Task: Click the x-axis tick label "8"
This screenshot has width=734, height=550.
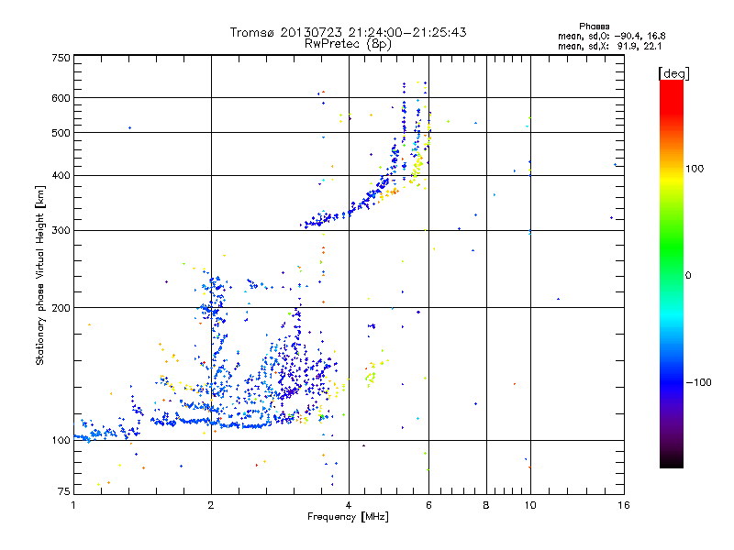Action: (486, 505)
